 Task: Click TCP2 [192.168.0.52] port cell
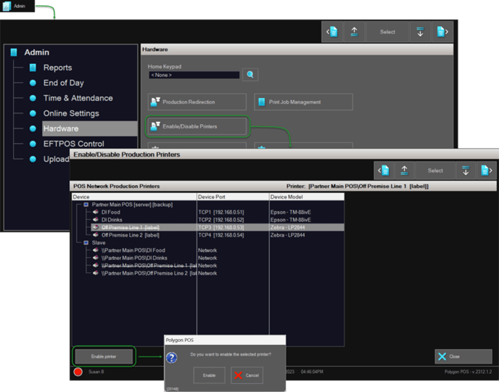tap(221, 220)
